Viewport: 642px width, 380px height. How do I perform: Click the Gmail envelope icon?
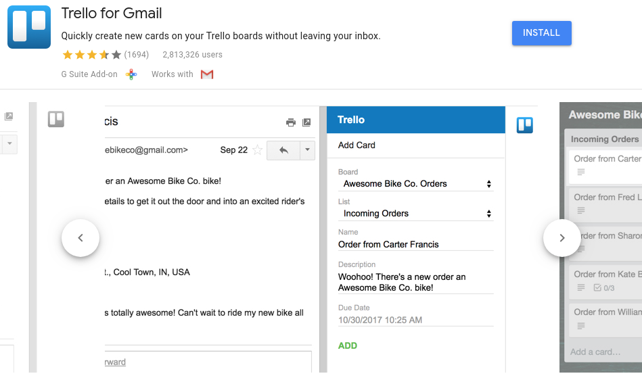coord(207,74)
